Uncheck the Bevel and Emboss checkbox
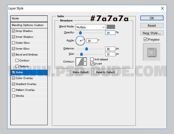 coord(13,54)
